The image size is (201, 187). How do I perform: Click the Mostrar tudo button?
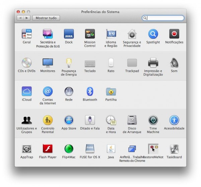[x=46, y=18]
